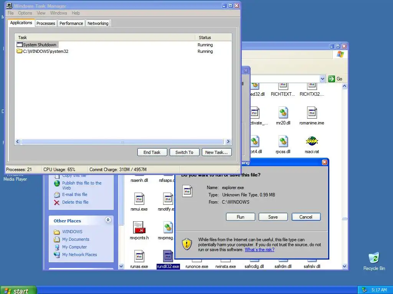393x294 pixels.
Task: Click the Explorer file pane scroll down arrow
Action: (x=344, y=266)
